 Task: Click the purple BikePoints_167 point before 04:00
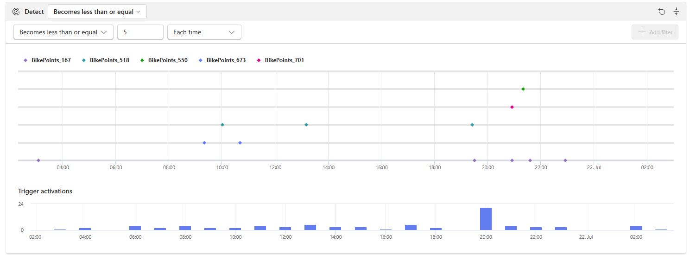tap(38, 160)
